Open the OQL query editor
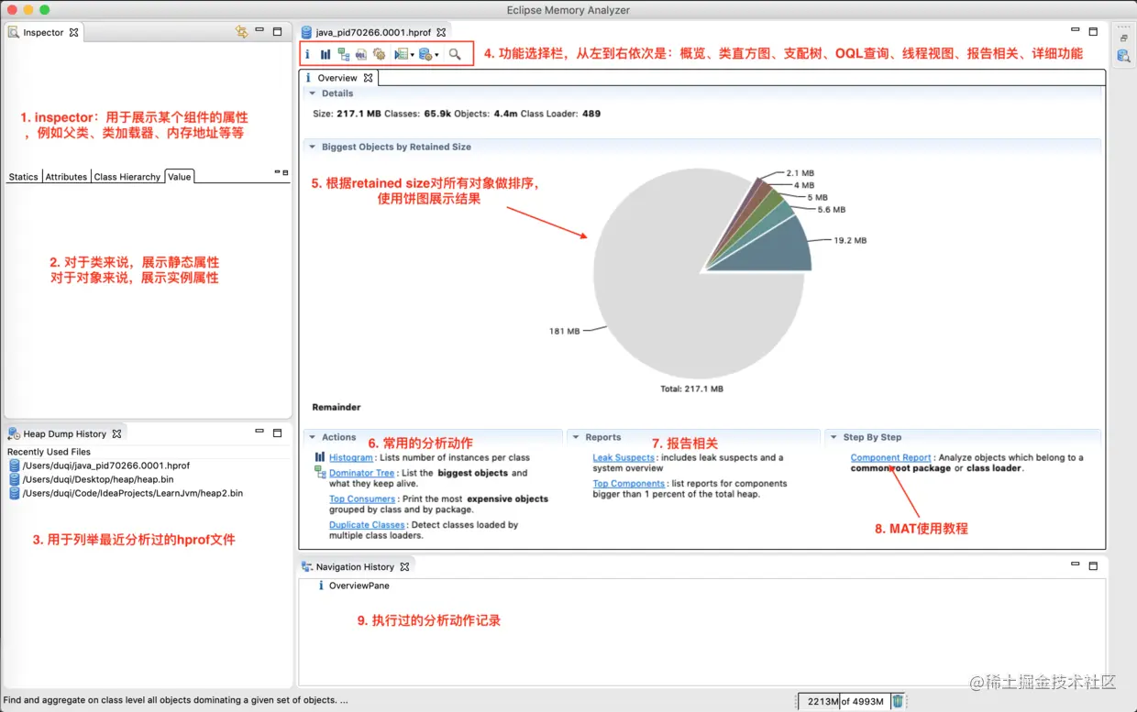The width and height of the screenshot is (1137, 712). [360, 54]
